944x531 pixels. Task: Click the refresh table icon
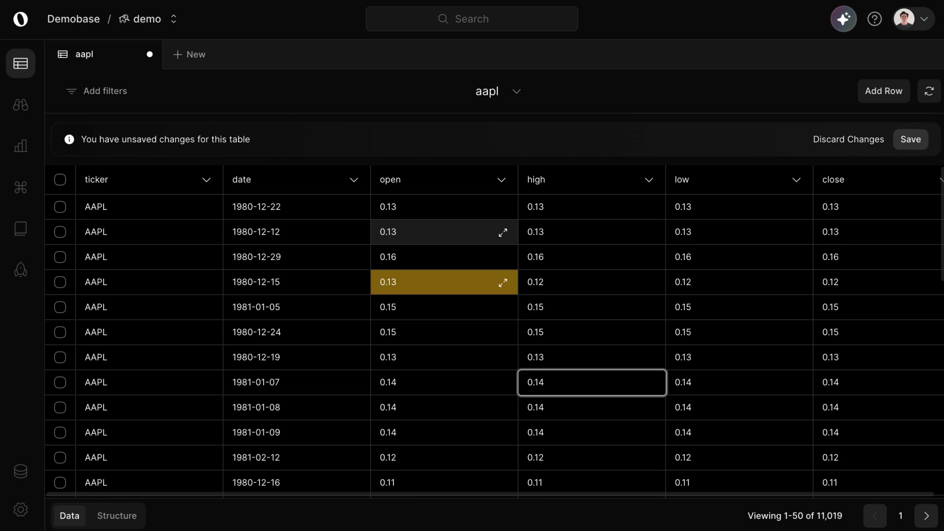(x=929, y=91)
